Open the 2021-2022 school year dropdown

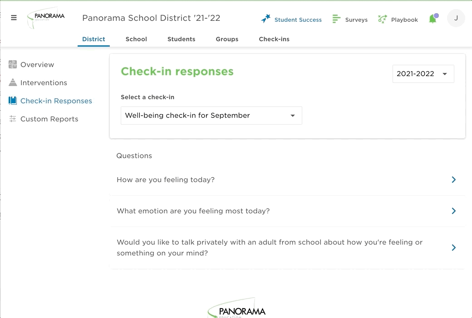pos(423,74)
